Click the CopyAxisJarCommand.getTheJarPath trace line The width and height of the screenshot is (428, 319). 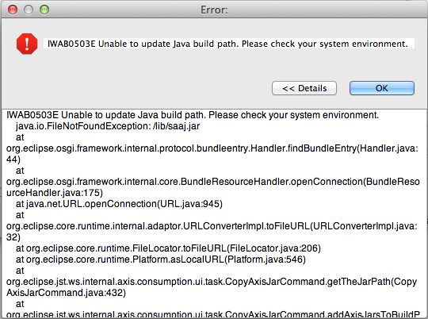212,282
